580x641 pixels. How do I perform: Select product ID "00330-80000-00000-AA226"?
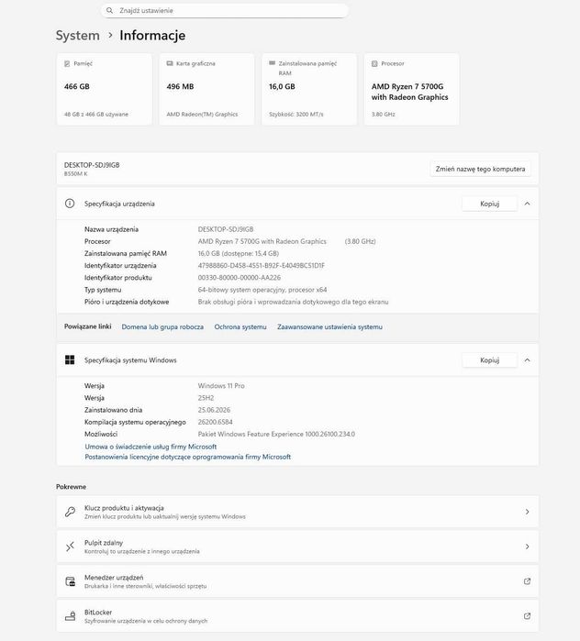(x=240, y=278)
